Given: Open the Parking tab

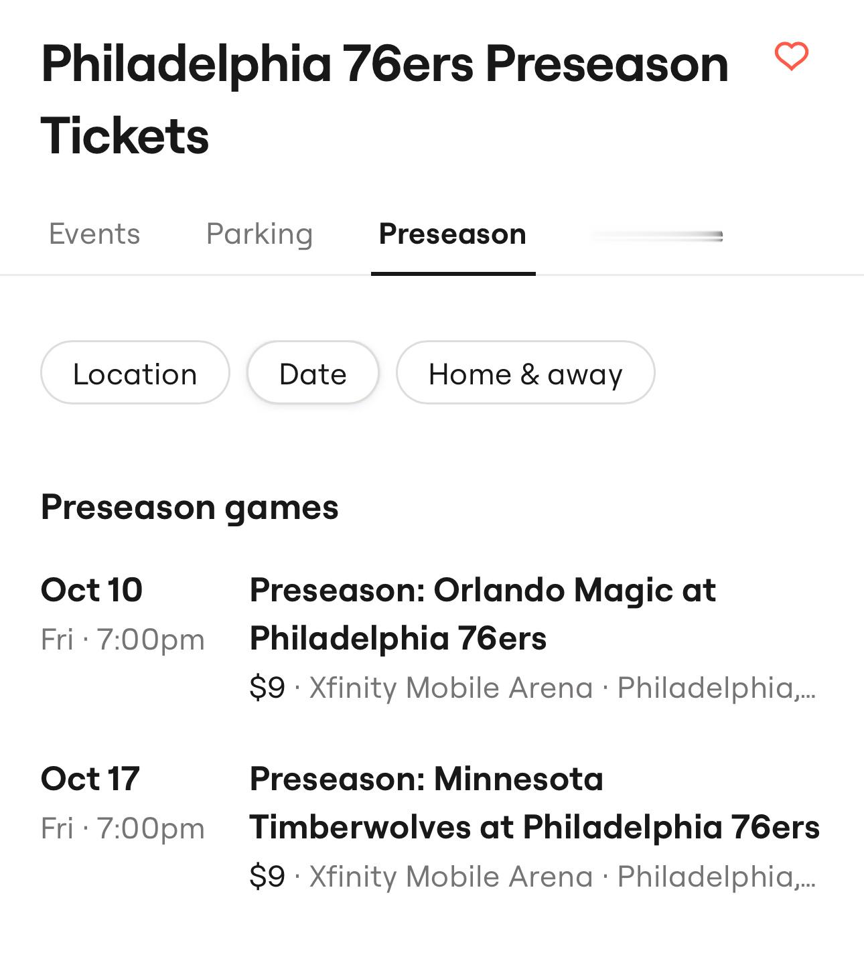Looking at the screenshot, I should point(259,234).
